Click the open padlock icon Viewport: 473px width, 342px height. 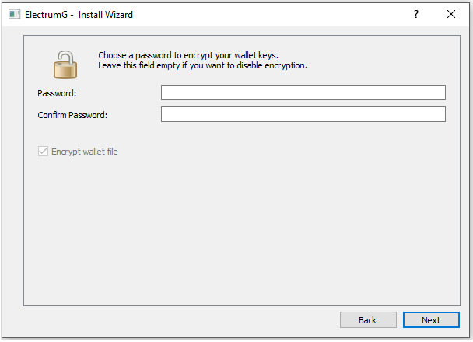tap(65, 62)
